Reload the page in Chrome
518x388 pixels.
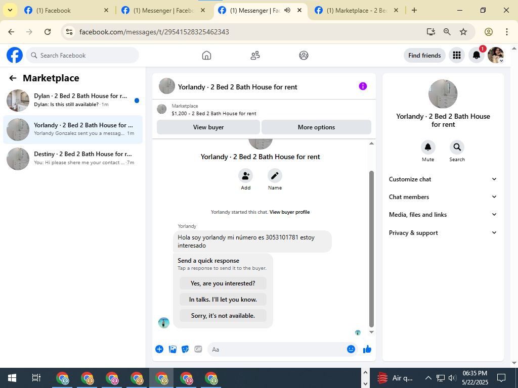point(48,32)
